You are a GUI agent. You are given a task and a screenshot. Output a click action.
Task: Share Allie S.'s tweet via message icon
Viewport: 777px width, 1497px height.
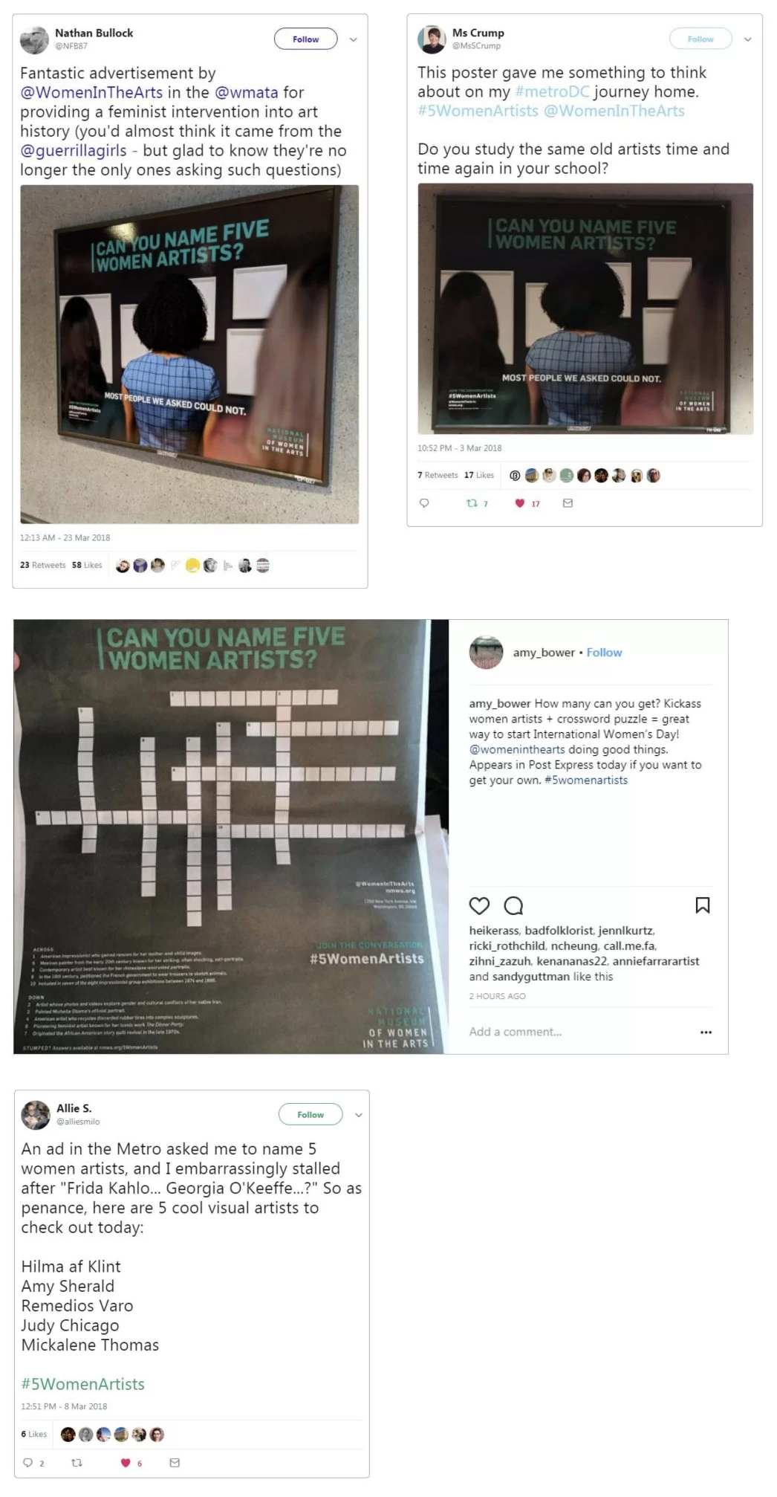pos(175,1462)
